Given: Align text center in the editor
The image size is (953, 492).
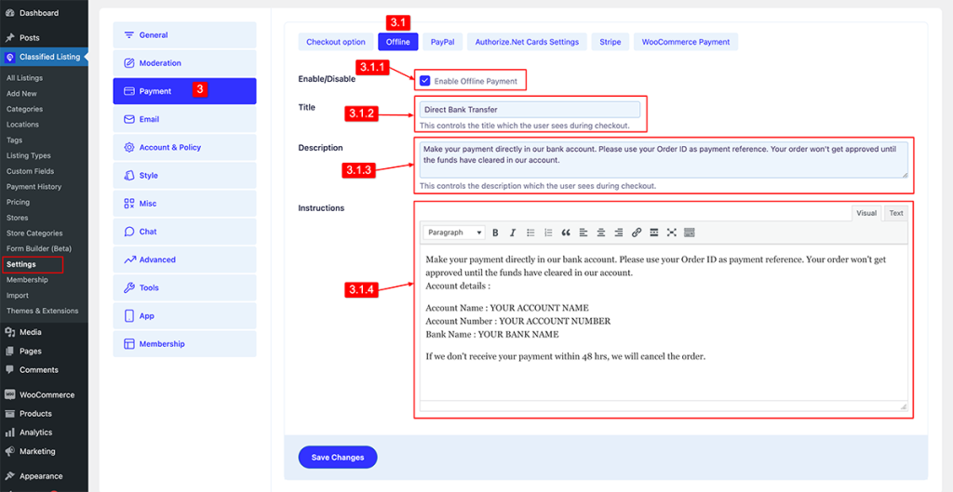Looking at the screenshot, I should pos(601,233).
